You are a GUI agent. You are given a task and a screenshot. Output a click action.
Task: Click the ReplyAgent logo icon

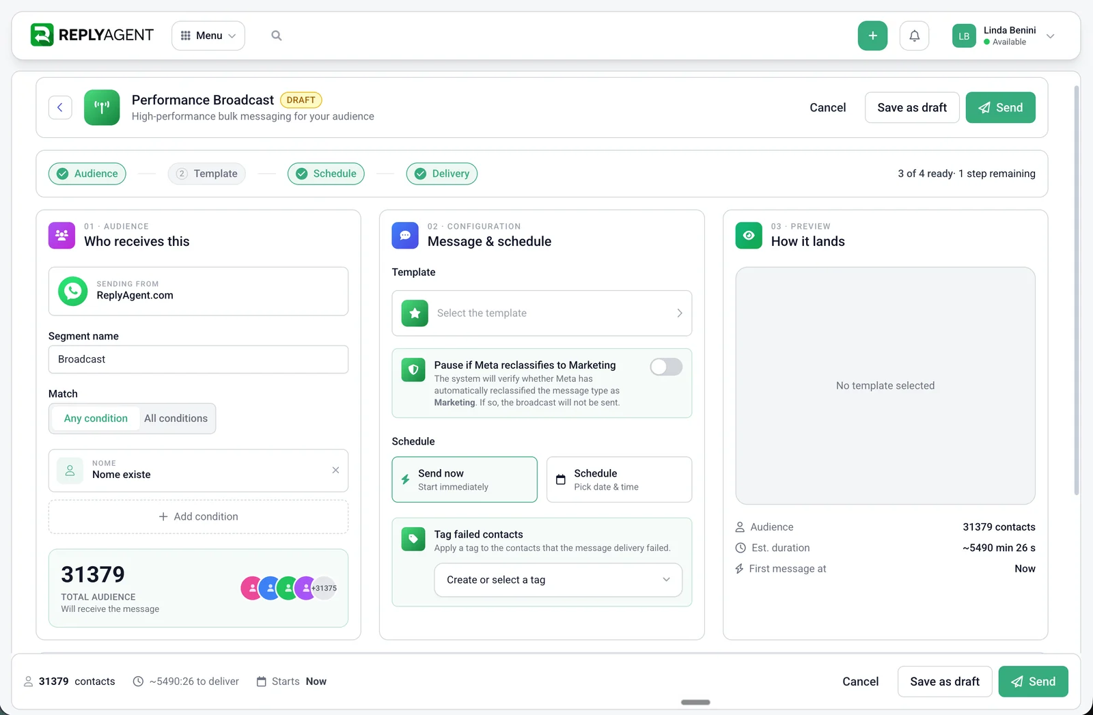(x=42, y=35)
